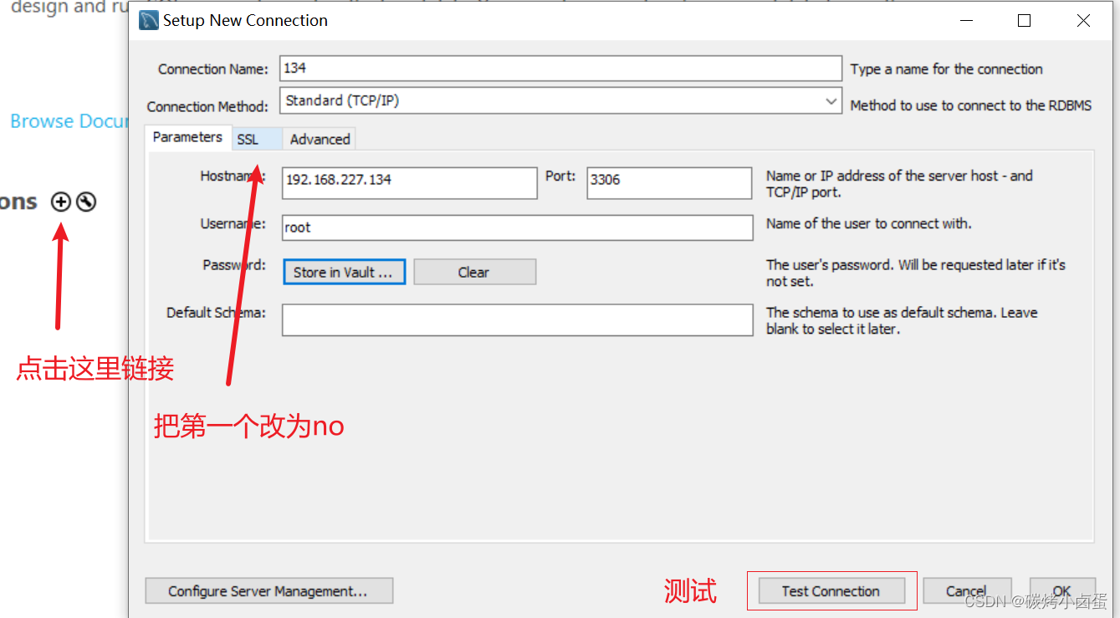Click the Cancel button

point(967,591)
